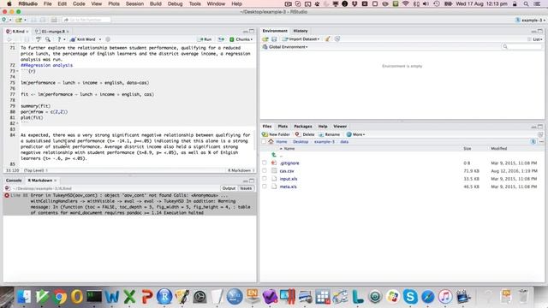548x308 pixels.
Task: Open the List view dropdown in Environment pane
Action: point(535,39)
